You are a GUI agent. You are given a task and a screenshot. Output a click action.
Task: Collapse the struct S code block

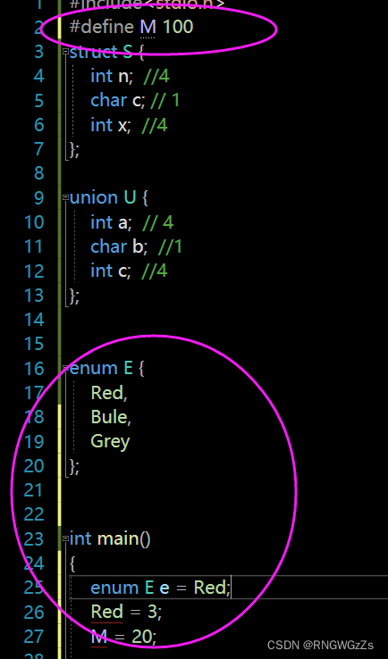click(65, 52)
